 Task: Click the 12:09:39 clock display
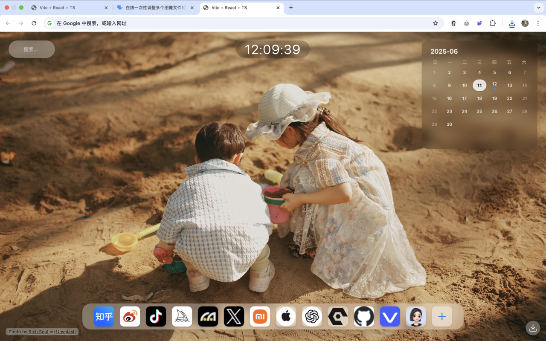273,49
